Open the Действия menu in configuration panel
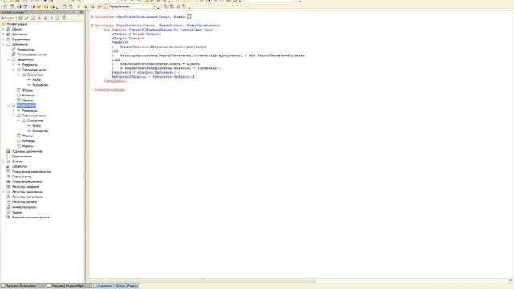The width and height of the screenshot is (514, 289). click(9, 18)
